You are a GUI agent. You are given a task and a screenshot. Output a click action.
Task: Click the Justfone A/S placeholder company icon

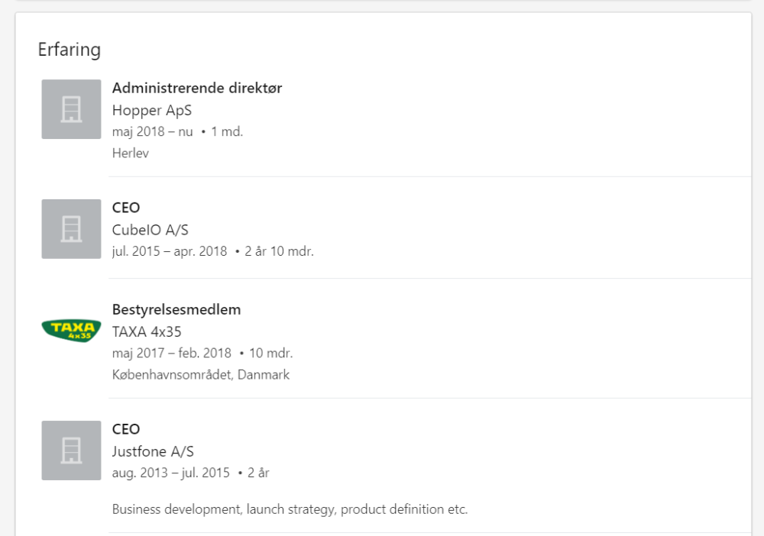(71, 450)
